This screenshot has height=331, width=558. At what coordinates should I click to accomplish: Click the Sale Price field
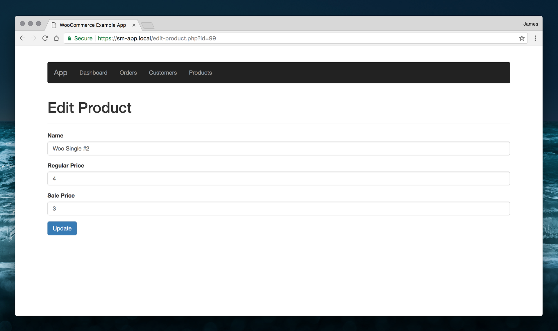[278, 208]
